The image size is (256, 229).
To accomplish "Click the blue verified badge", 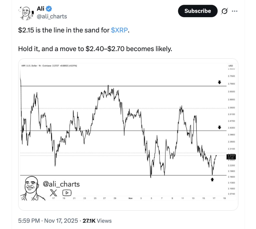I will pyautogui.click(x=49, y=9).
